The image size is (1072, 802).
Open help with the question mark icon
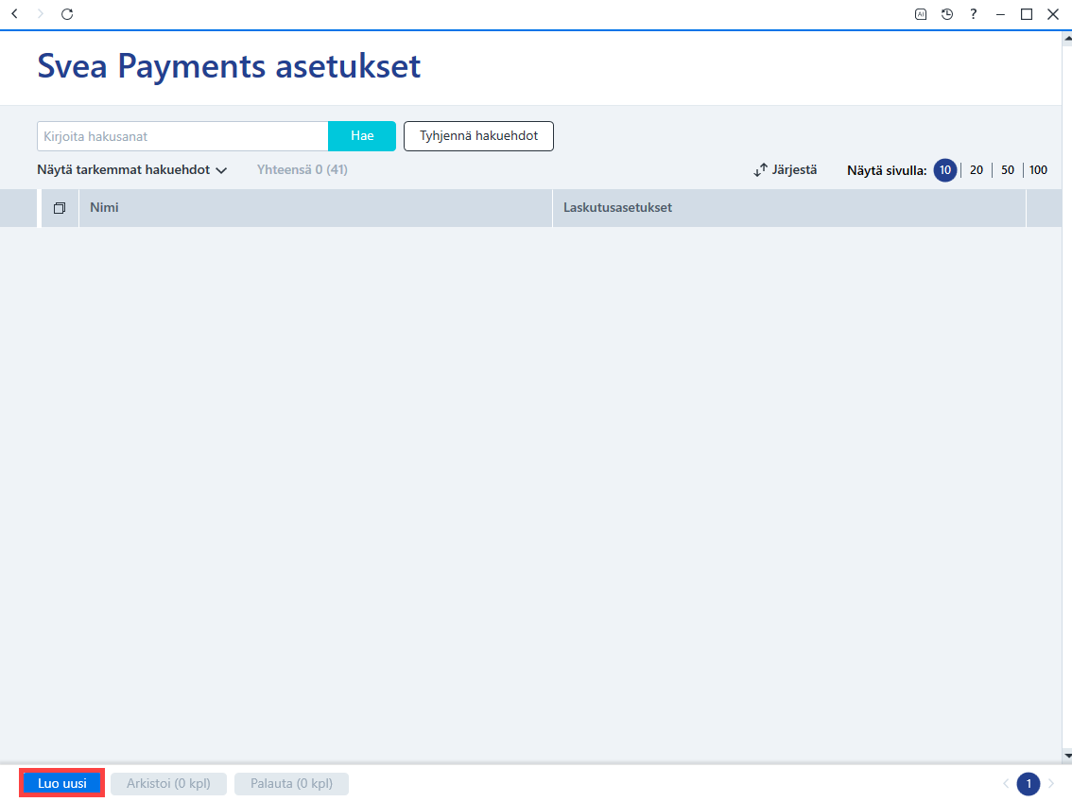pyautogui.click(x=974, y=13)
